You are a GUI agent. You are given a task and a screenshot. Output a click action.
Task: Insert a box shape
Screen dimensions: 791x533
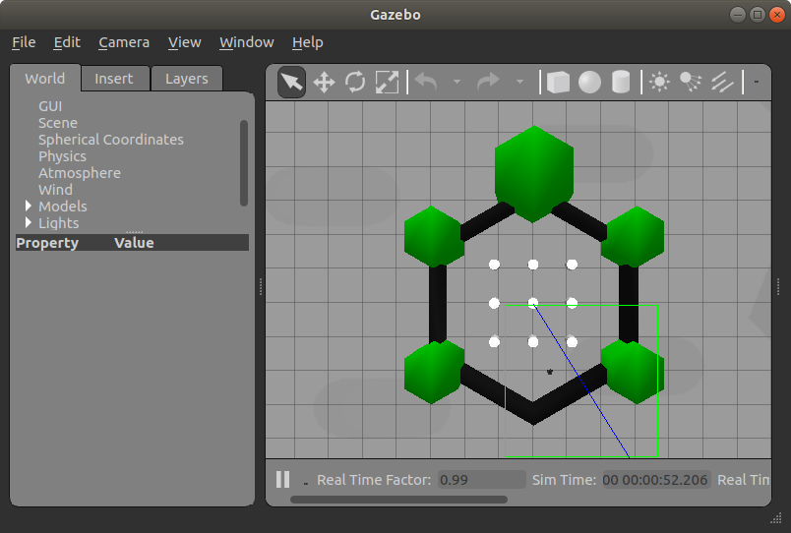(558, 82)
